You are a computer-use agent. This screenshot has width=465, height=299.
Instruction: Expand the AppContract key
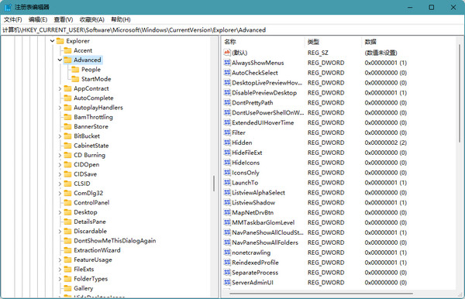(x=60, y=88)
